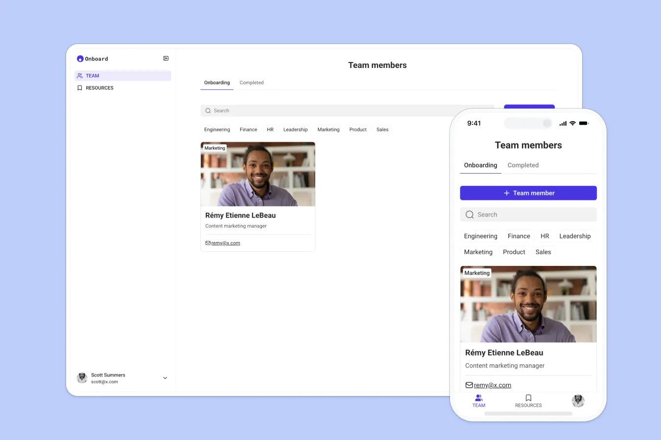This screenshot has width=661, height=440.
Task: Open TEAM in the desktop sidebar
Action: tap(122, 76)
